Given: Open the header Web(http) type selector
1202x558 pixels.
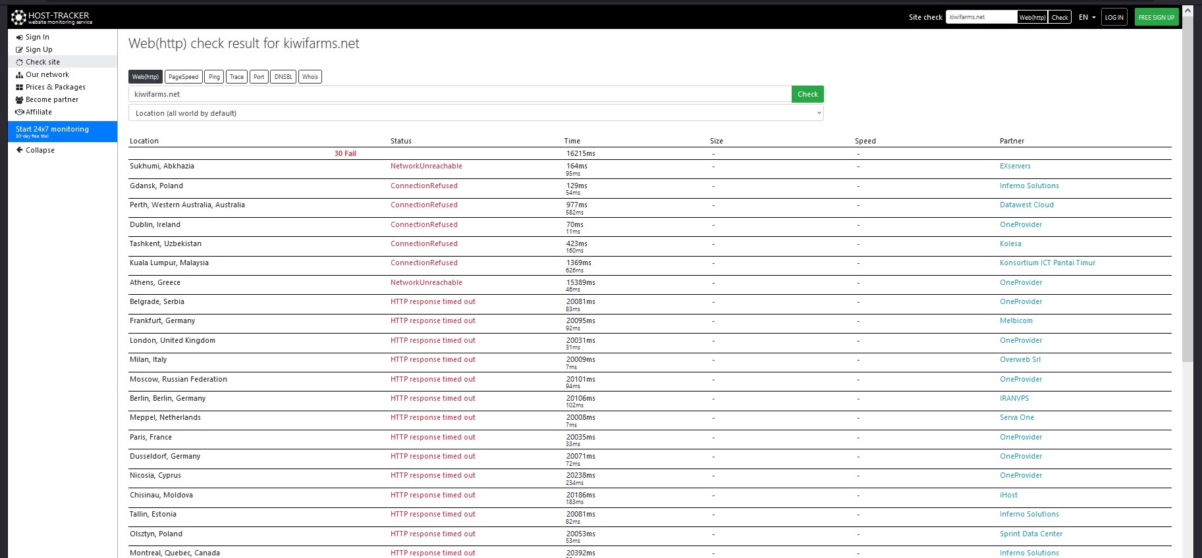Looking at the screenshot, I should [1032, 17].
